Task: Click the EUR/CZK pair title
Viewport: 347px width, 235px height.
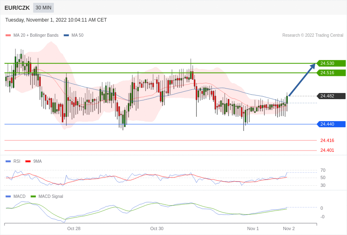Action: pyautogui.click(x=17, y=8)
